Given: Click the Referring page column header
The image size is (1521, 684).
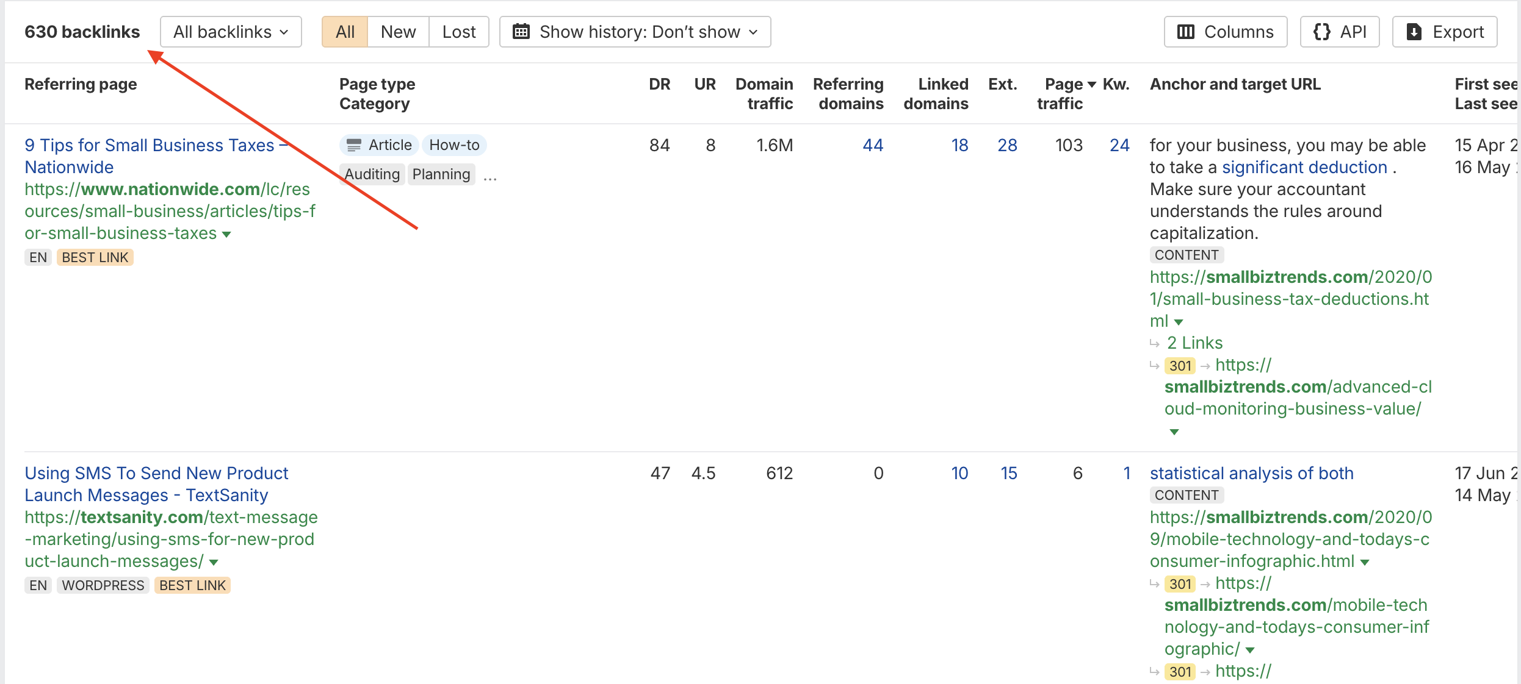Looking at the screenshot, I should (81, 84).
